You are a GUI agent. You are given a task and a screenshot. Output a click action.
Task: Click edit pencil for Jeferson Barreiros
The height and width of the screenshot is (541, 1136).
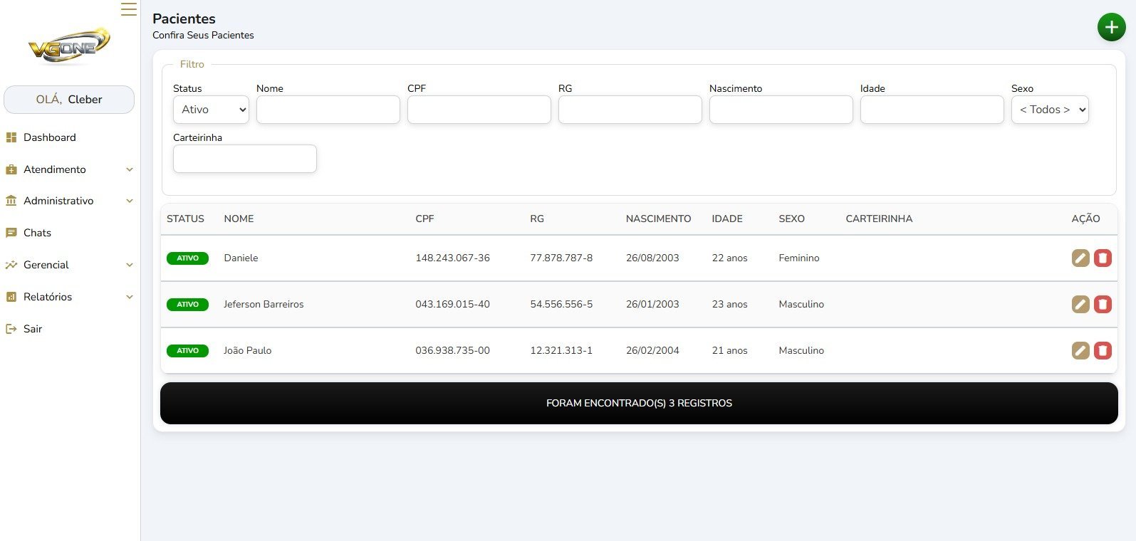1080,305
